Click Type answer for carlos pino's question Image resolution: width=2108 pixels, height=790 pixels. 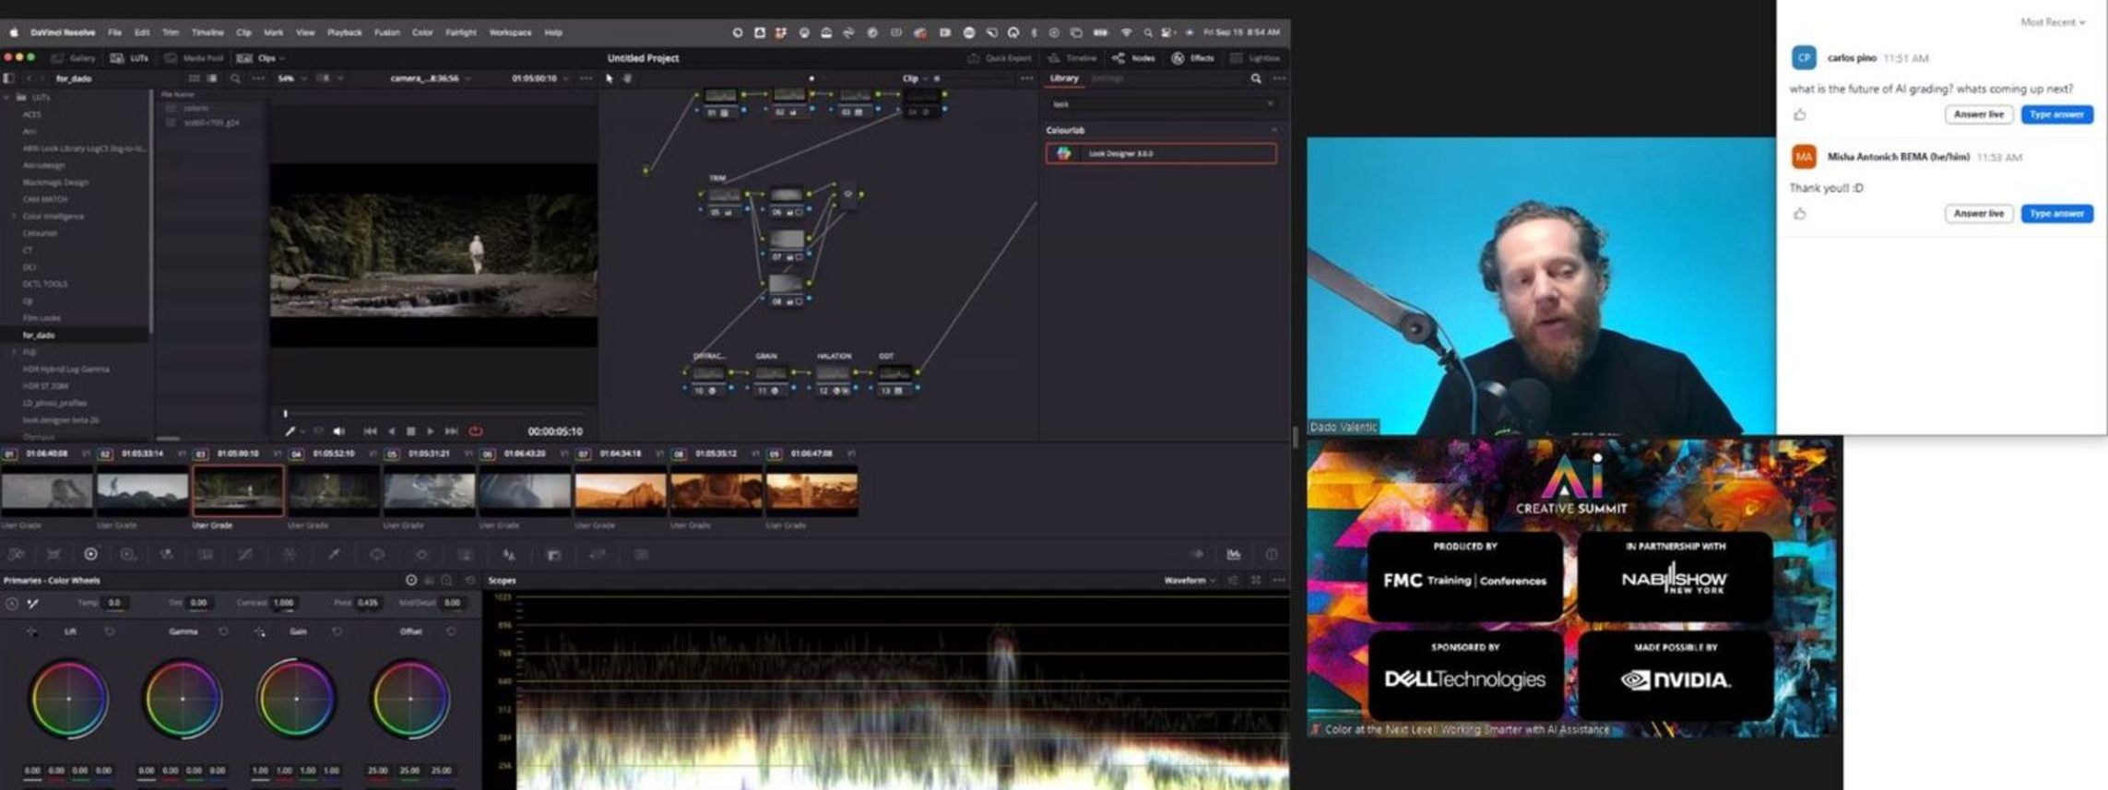[2055, 114]
